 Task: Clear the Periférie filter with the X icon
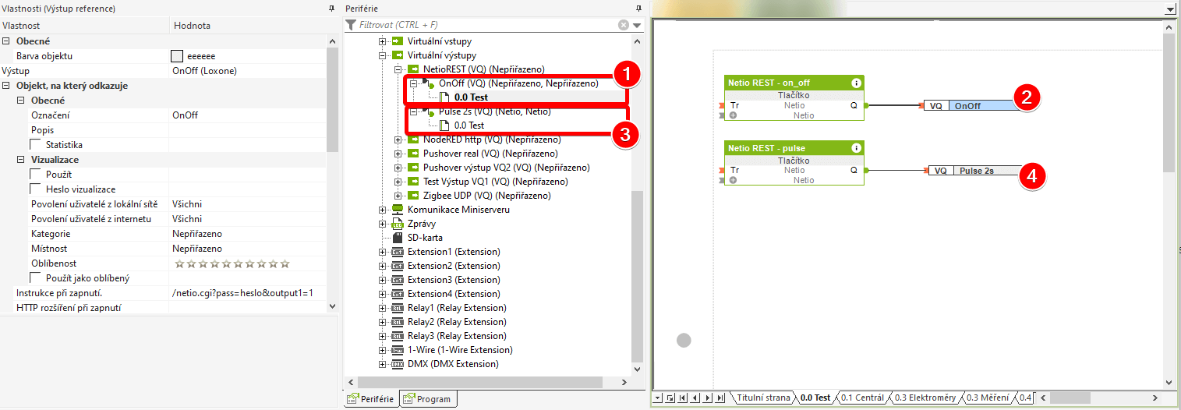[x=624, y=25]
